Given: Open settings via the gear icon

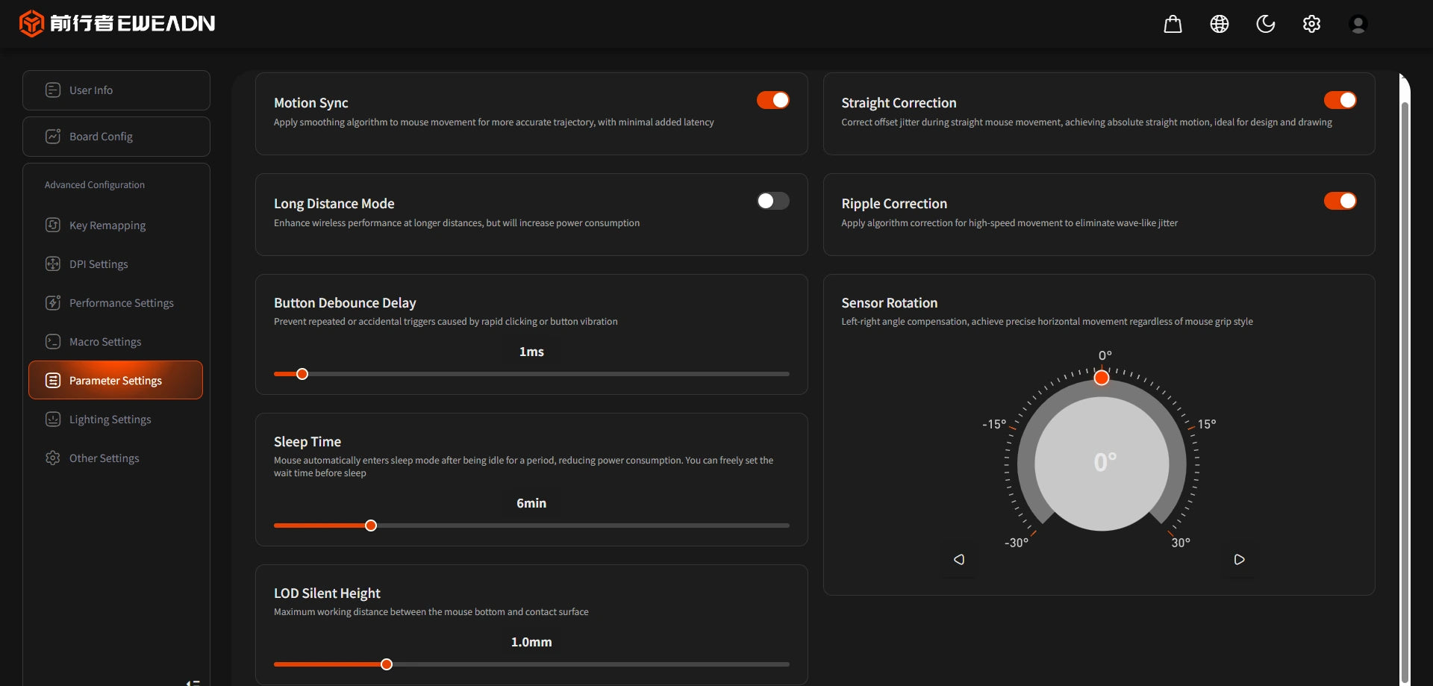Looking at the screenshot, I should click(1311, 24).
